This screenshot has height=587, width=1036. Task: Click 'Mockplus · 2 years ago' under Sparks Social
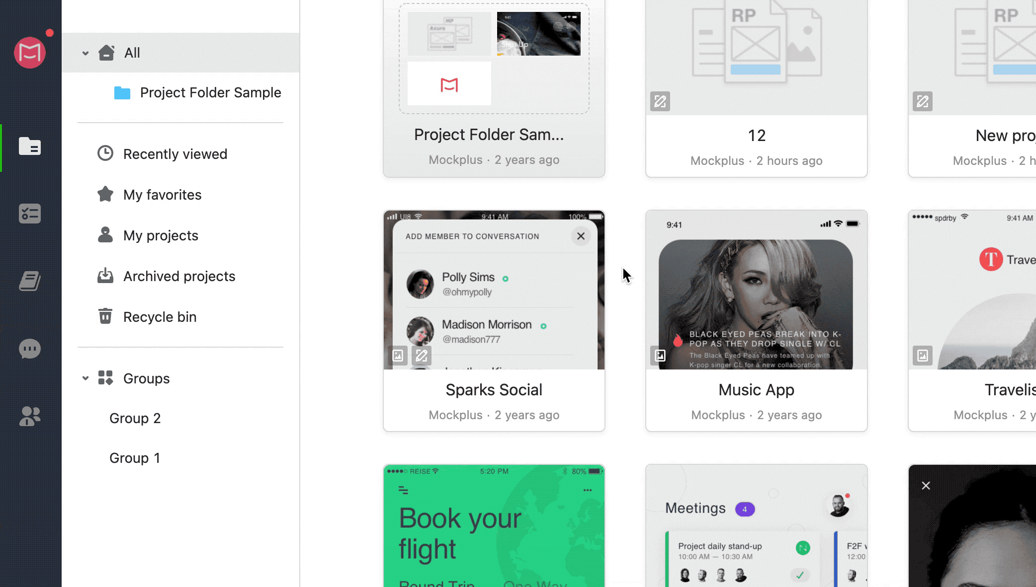494,415
